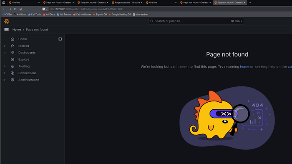This screenshot has width=292, height=164.
Task: Close the active Page not found tab
Action: pos(244,3)
